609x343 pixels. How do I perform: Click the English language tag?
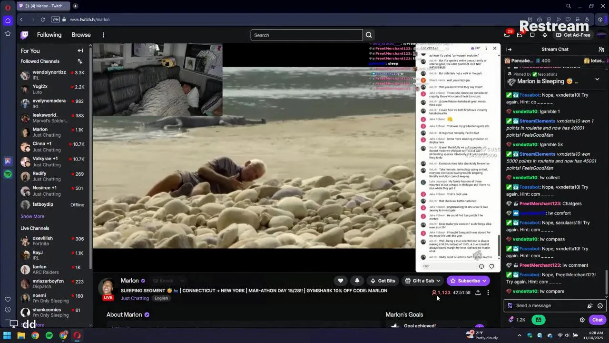161,298
